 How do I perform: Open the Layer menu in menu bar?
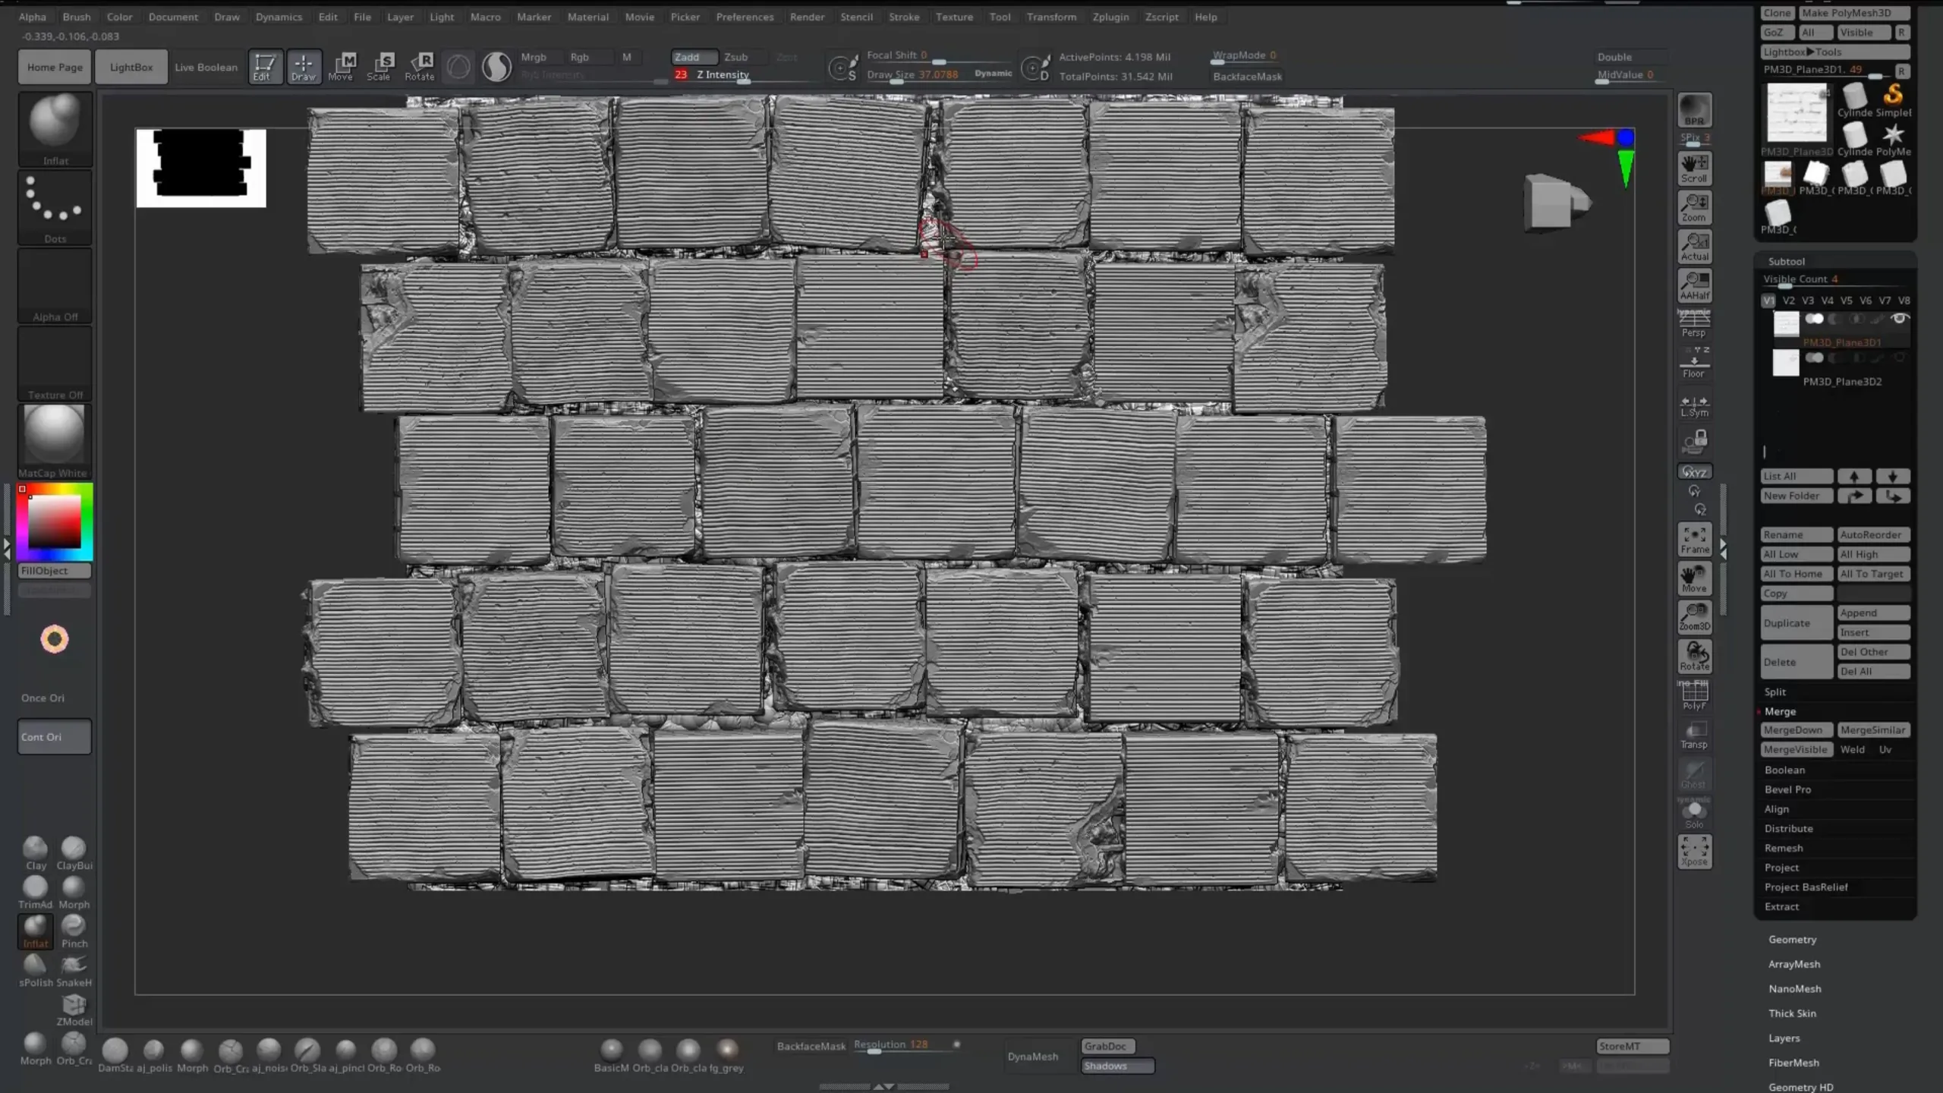400,16
